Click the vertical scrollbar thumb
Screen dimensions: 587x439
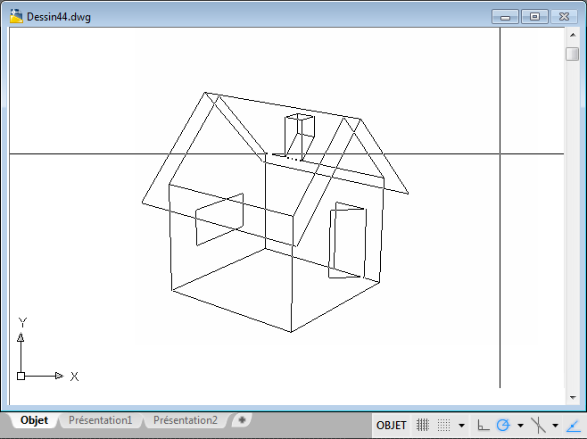click(573, 54)
